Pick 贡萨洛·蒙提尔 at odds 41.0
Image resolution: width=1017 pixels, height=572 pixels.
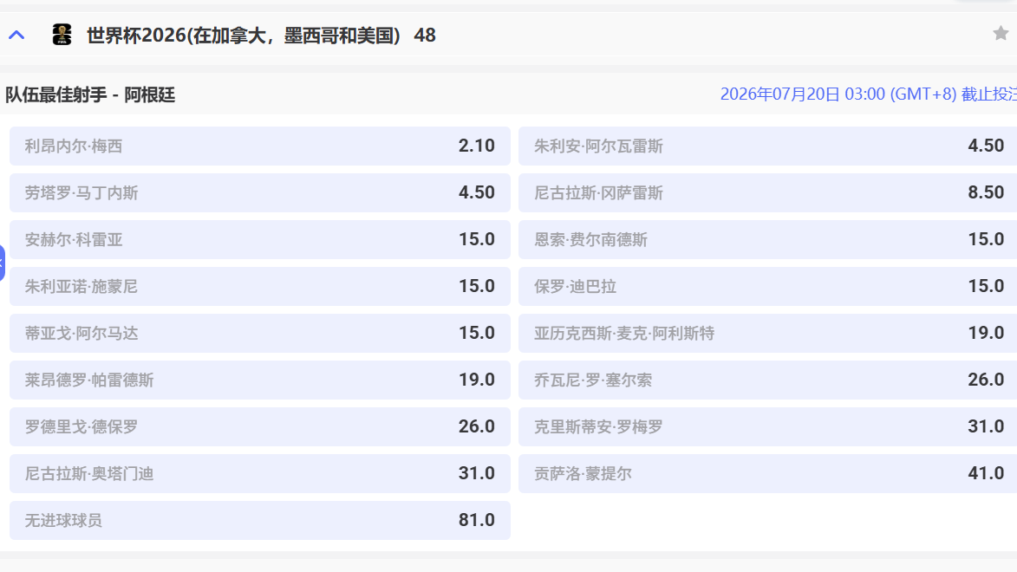tap(767, 474)
